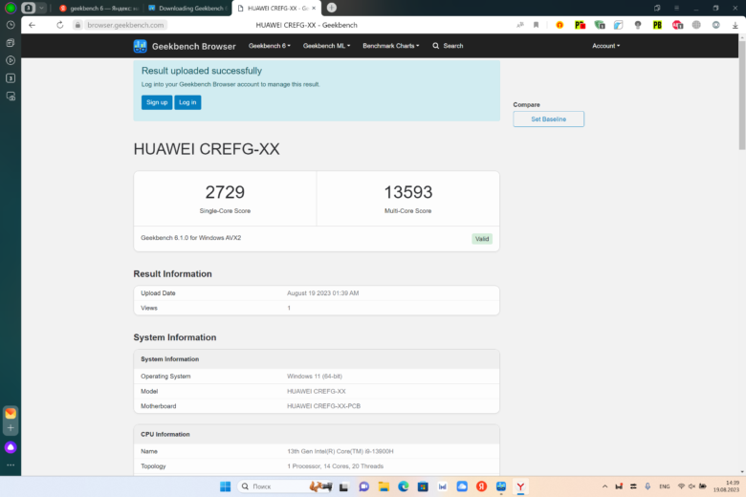This screenshot has width=746, height=497.
Task: Click the Sign up button
Action: click(x=157, y=102)
